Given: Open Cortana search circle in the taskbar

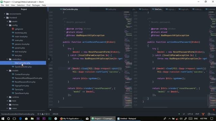Looking at the screenshot, I should (x=8, y=119).
